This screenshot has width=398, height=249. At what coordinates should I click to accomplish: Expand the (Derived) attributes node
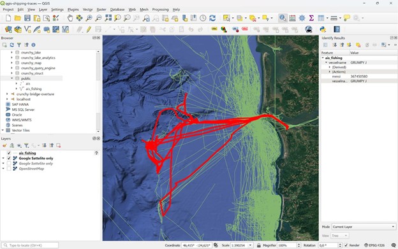pos(330,67)
